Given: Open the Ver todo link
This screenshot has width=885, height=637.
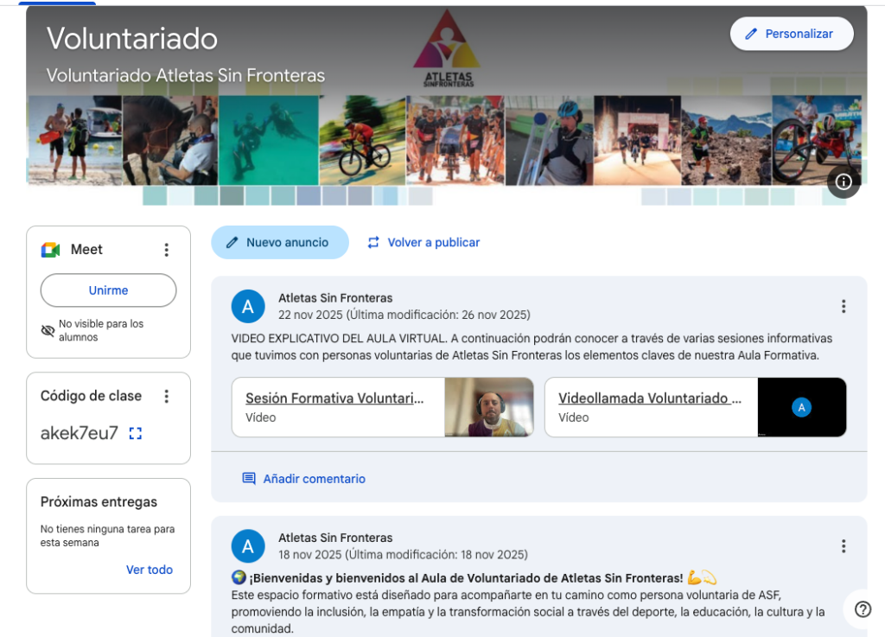Looking at the screenshot, I should click(x=150, y=570).
